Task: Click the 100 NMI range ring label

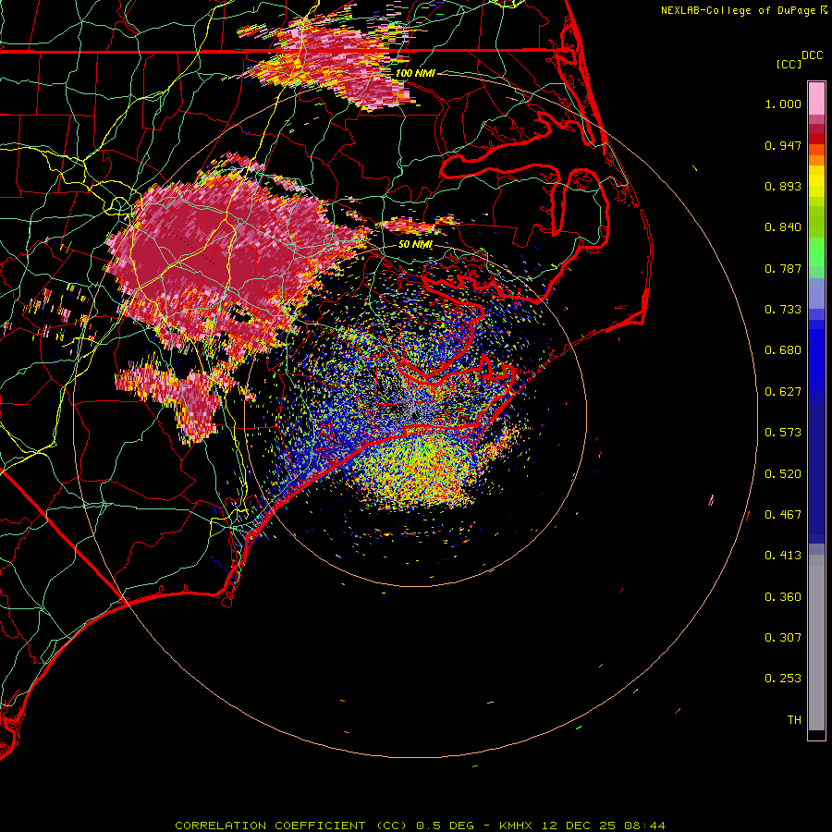Action: (x=415, y=73)
